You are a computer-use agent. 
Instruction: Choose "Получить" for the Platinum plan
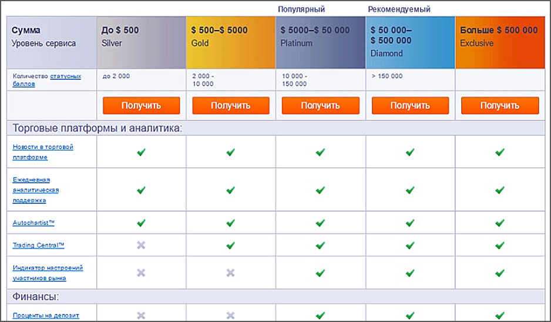click(x=320, y=106)
